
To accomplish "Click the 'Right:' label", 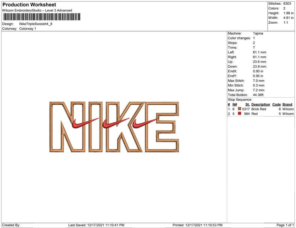I will coord(232,57).
